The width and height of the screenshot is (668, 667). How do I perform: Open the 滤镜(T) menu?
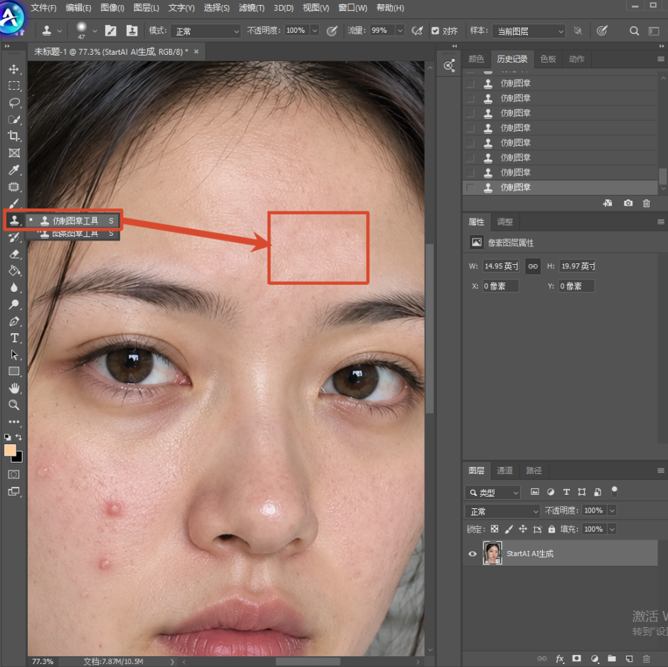pyautogui.click(x=251, y=8)
